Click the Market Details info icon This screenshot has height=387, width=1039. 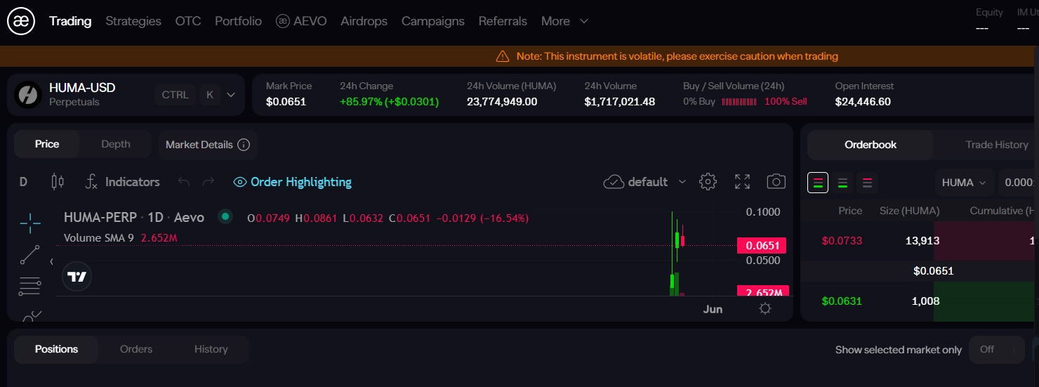pyautogui.click(x=244, y=145)
